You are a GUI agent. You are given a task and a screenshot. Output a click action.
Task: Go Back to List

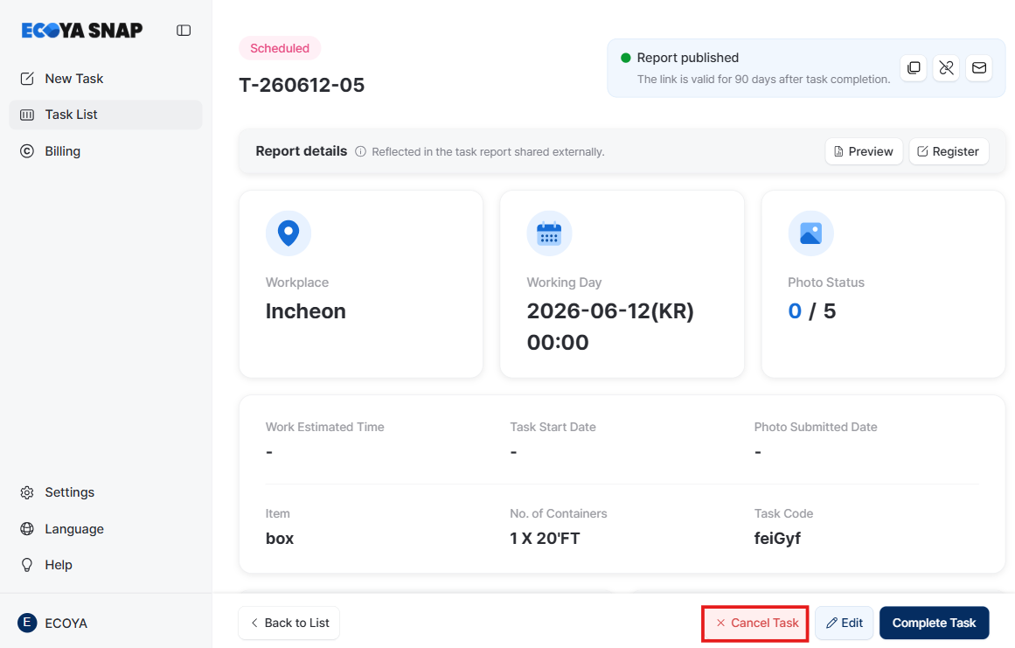point(289,623)
